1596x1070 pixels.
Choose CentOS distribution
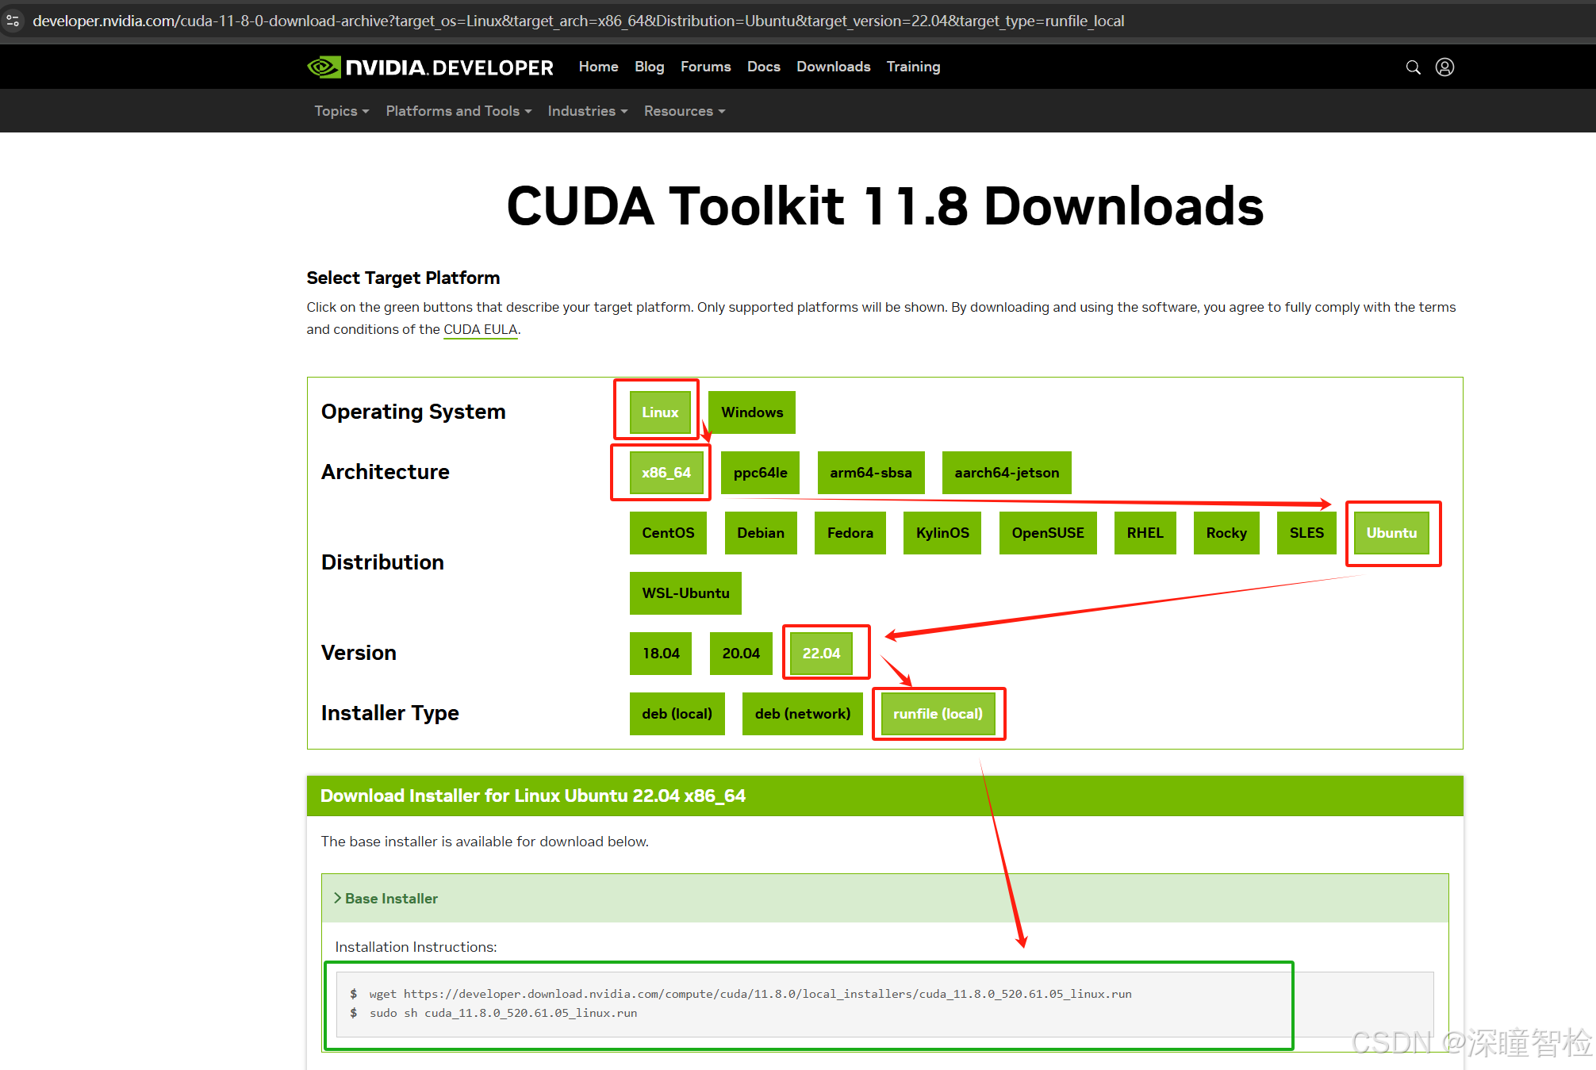[x=668, y=533]
